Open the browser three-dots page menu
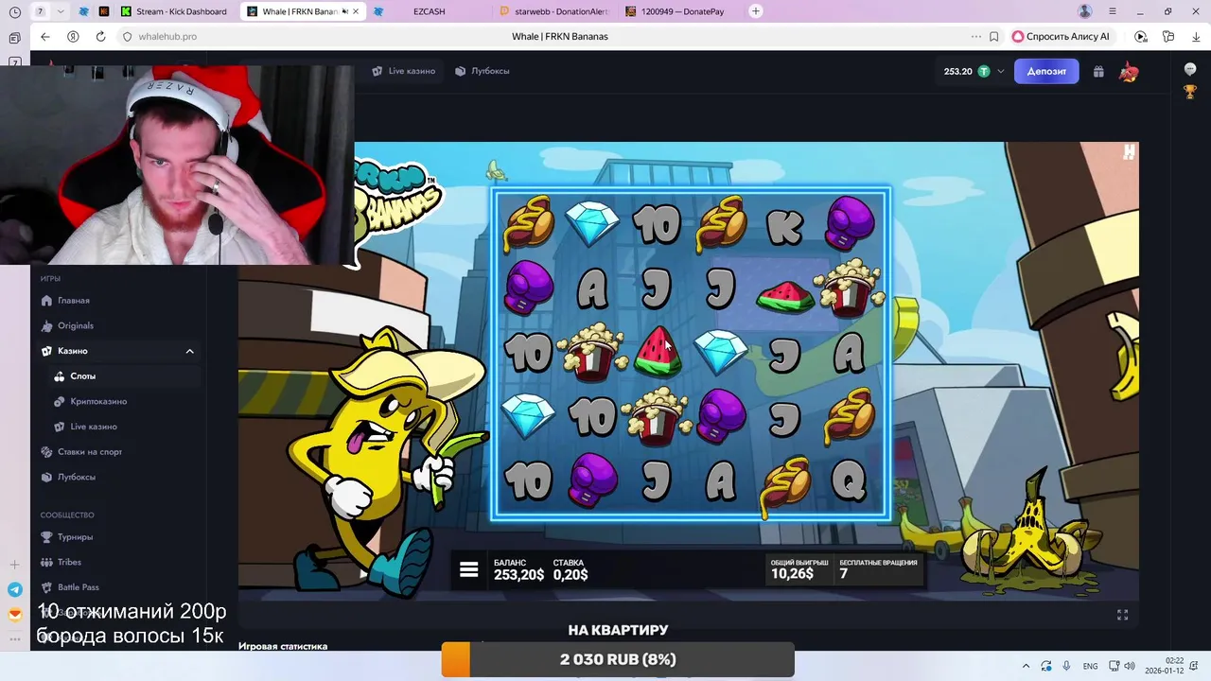The width and height of the screenshot is (1211, 681). point(976,36)
